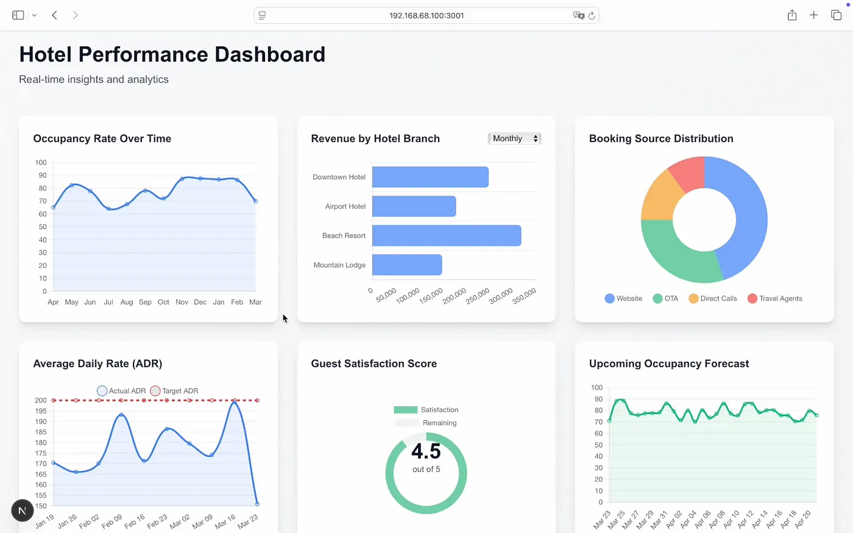
Task: Click the page menu icon in address bar
Action: (262, 16)
